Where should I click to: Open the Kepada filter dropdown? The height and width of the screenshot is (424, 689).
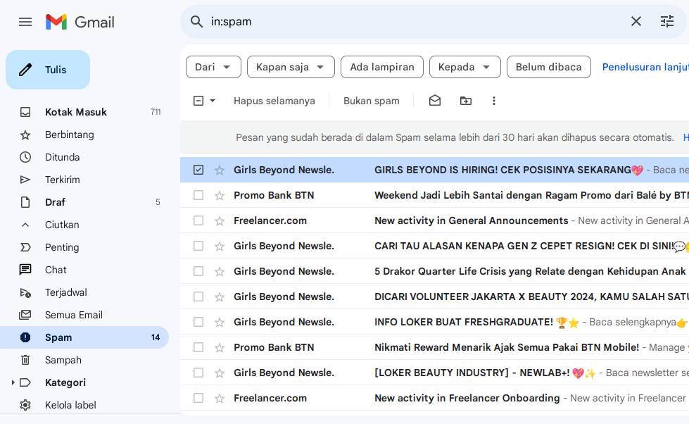[x=465, y=67]
